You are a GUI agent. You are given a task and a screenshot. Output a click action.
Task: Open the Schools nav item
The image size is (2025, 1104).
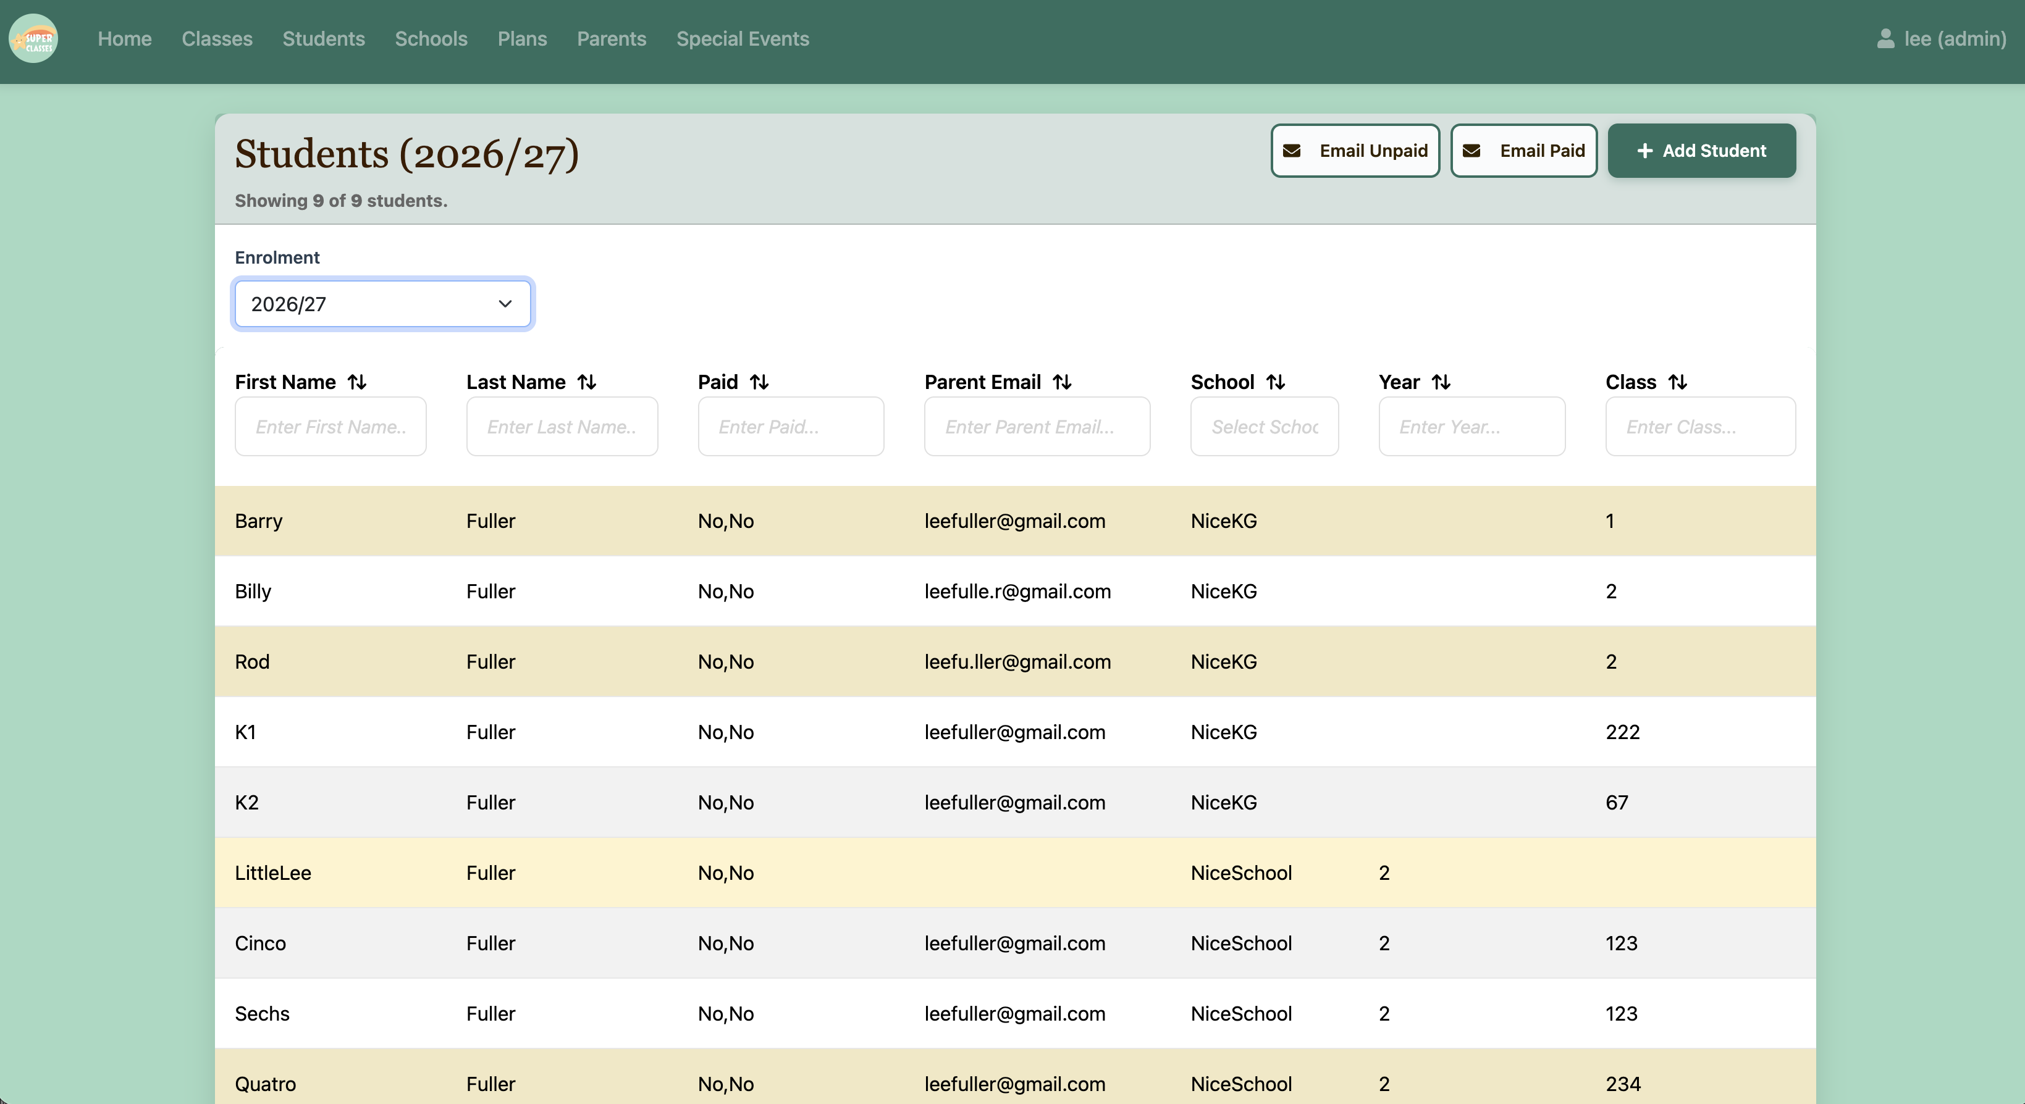(x=431, y=38)
